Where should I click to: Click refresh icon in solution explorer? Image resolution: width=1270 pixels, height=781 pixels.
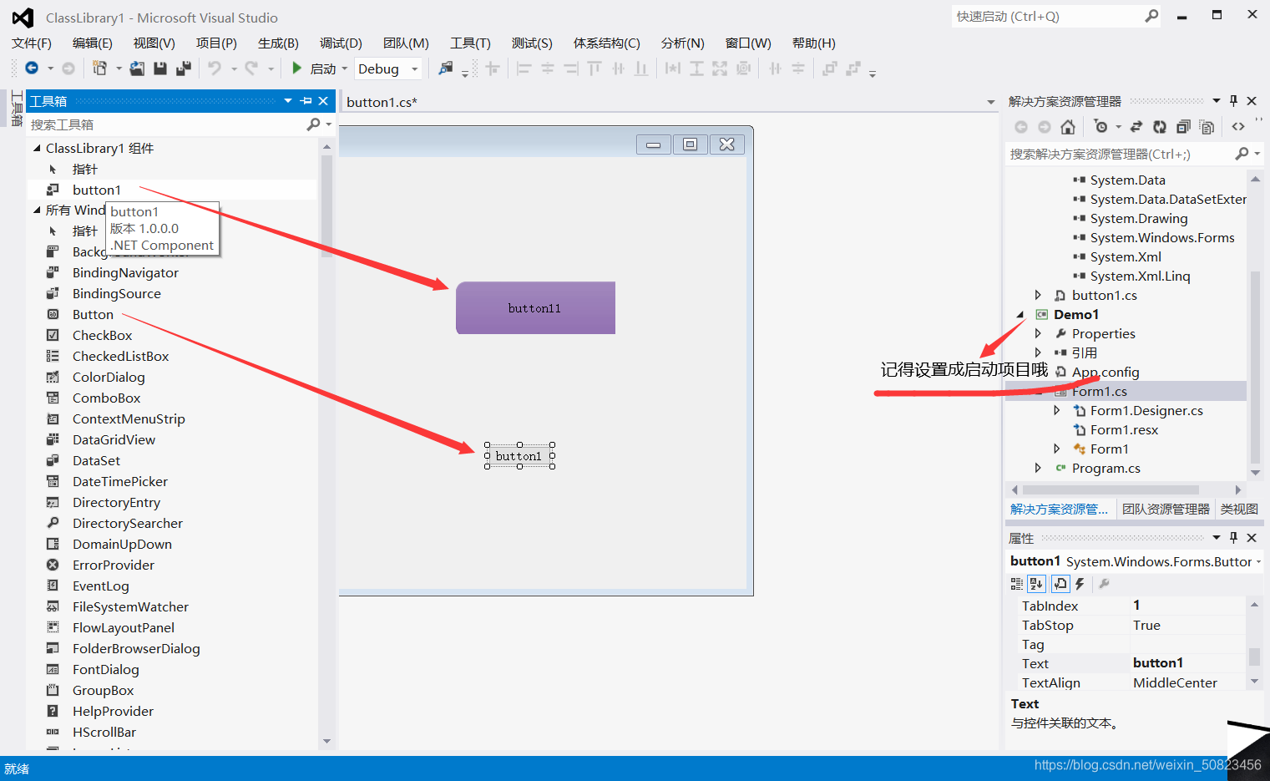1160,127
